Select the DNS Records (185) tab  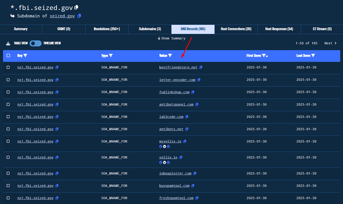(193, 29)
